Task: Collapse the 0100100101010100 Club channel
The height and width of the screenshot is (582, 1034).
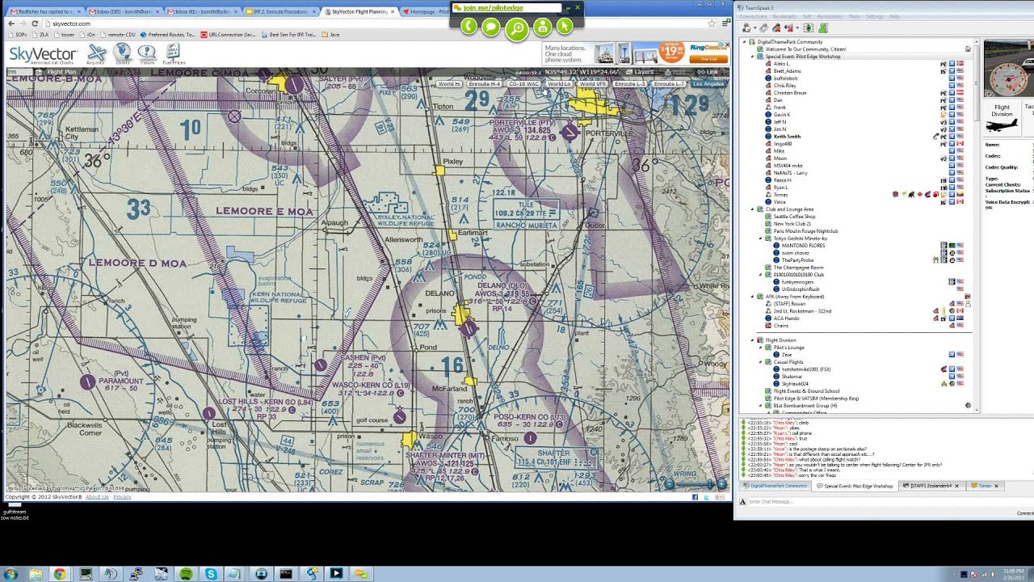Action: click(760, 275)
